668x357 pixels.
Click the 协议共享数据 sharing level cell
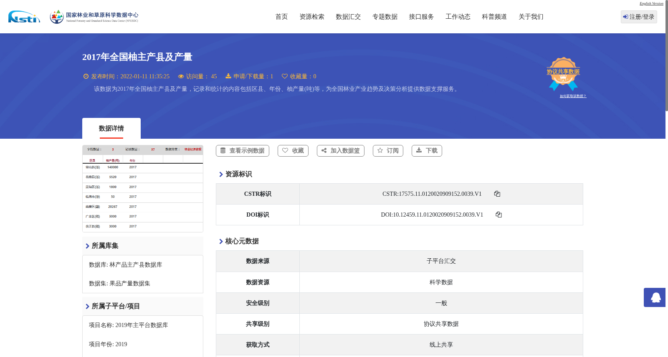441,324
